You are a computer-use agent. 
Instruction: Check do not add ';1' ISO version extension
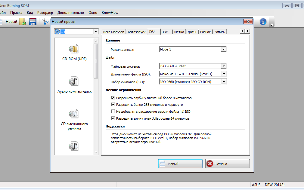pos(113,111)
